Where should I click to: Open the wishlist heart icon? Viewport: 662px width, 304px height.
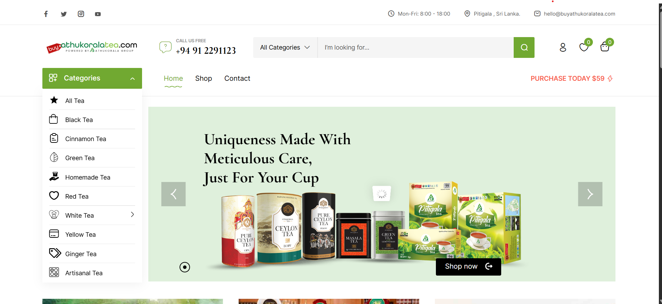coord(584,47)
